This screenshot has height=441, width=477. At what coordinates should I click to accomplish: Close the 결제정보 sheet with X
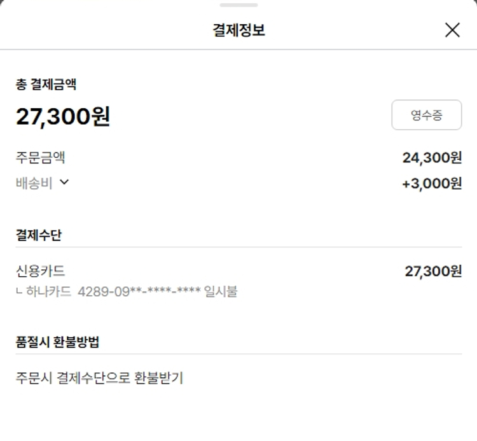(452, 30)
